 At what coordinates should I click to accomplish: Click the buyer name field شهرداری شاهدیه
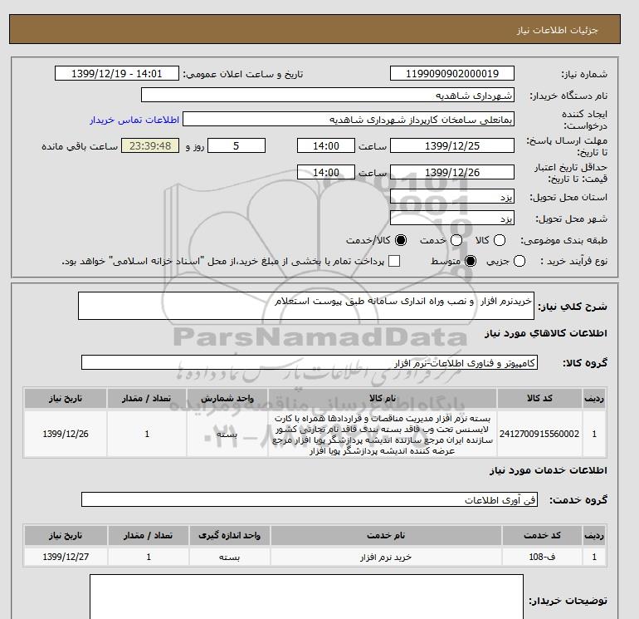328,95
